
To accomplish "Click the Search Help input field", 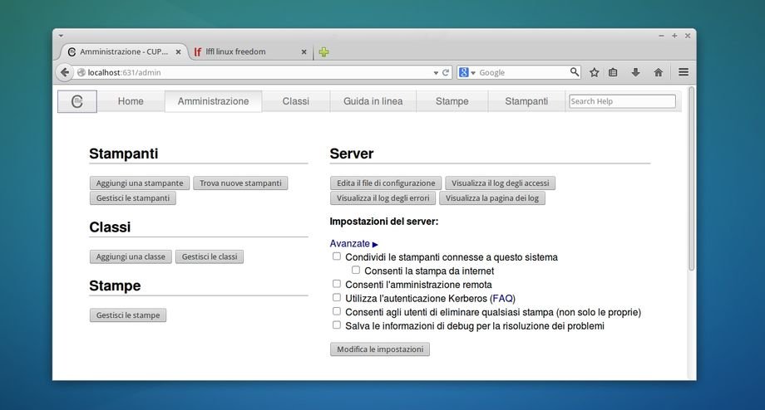I will click(x=621, y=101).
